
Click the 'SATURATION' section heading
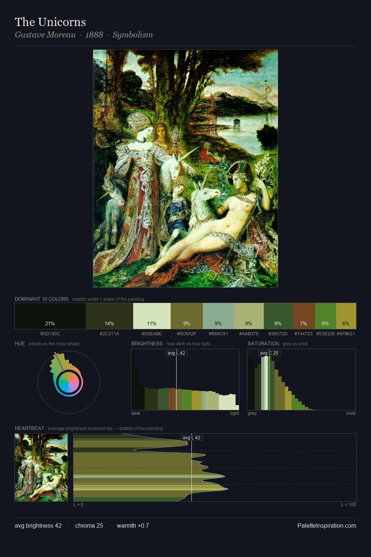click(x=263, y=343)
